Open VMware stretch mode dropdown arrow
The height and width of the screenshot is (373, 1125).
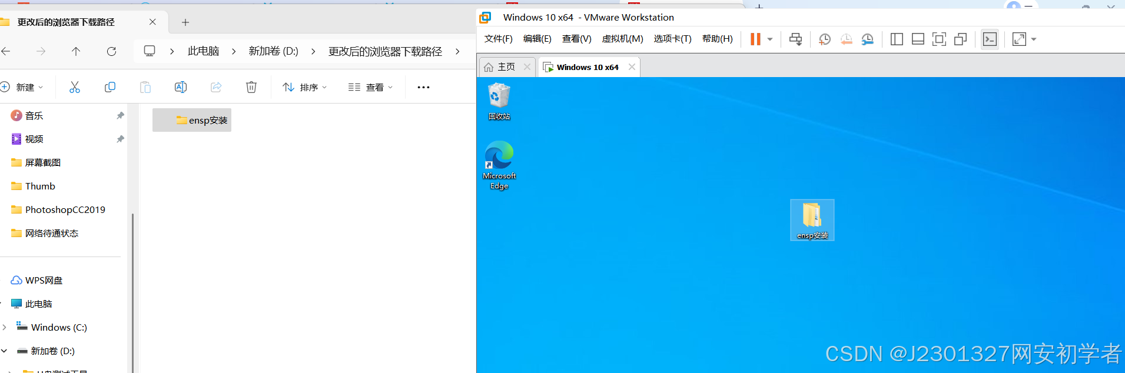pyautogui.click(x=1034, y=39)
